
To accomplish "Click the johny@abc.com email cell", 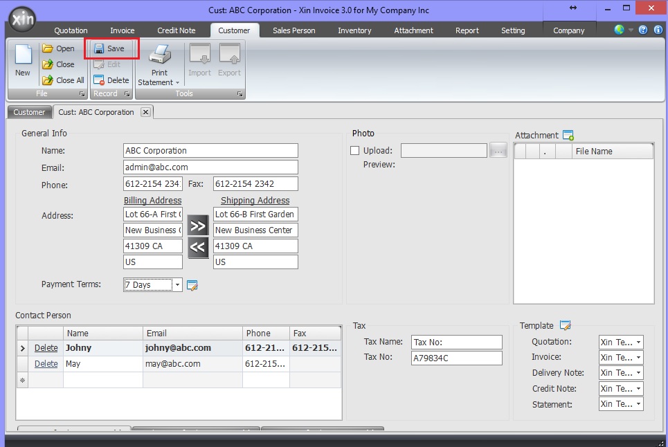I will [x=192, y=348].
